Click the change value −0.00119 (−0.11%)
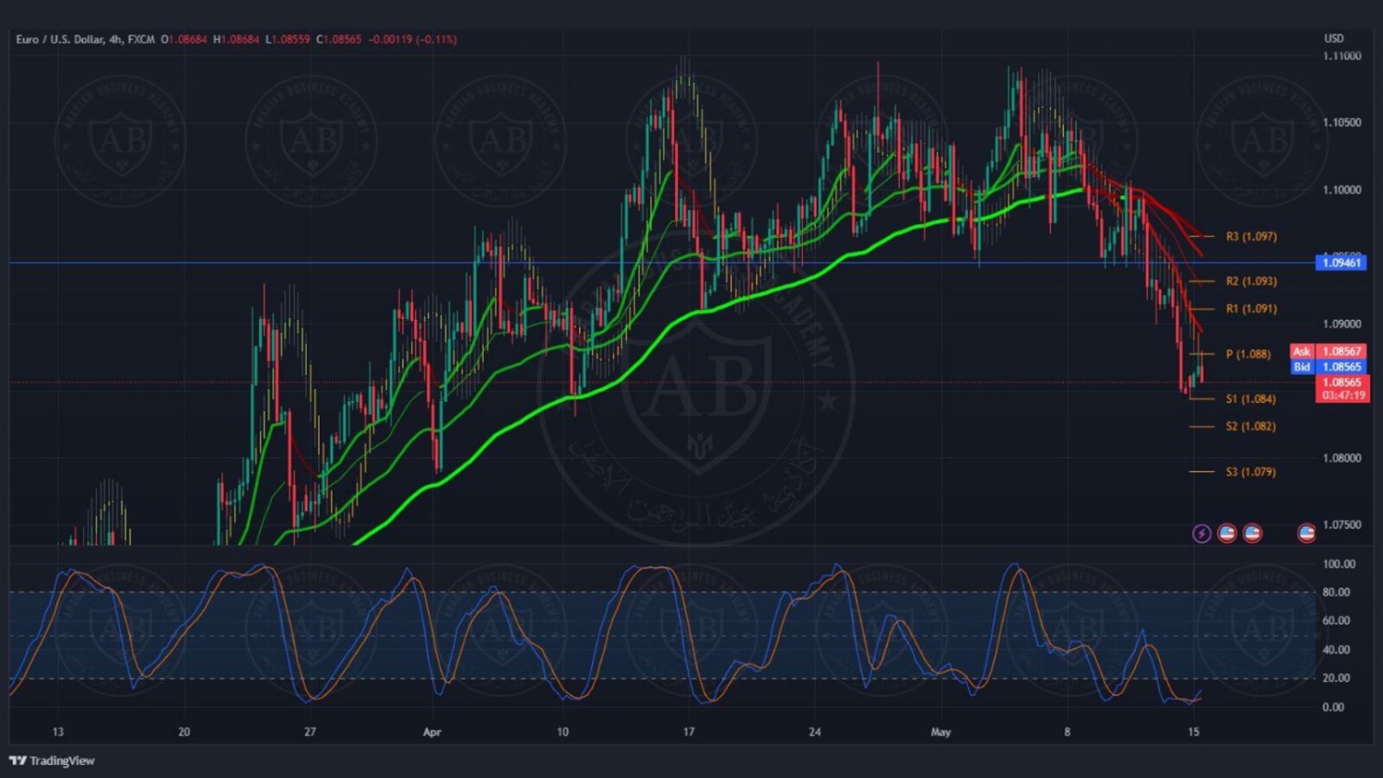 412,40
